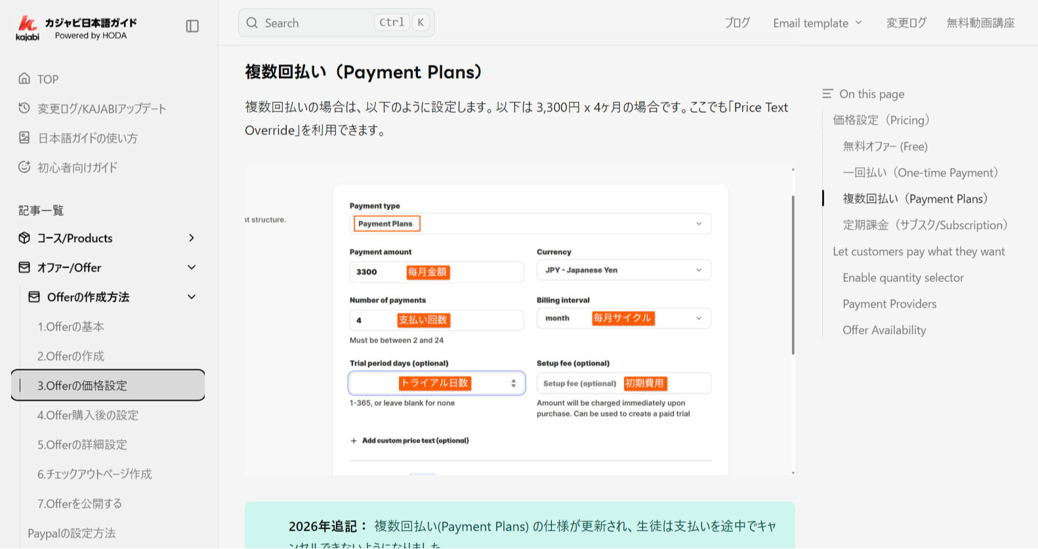Click the Search input box

[337, 23]
